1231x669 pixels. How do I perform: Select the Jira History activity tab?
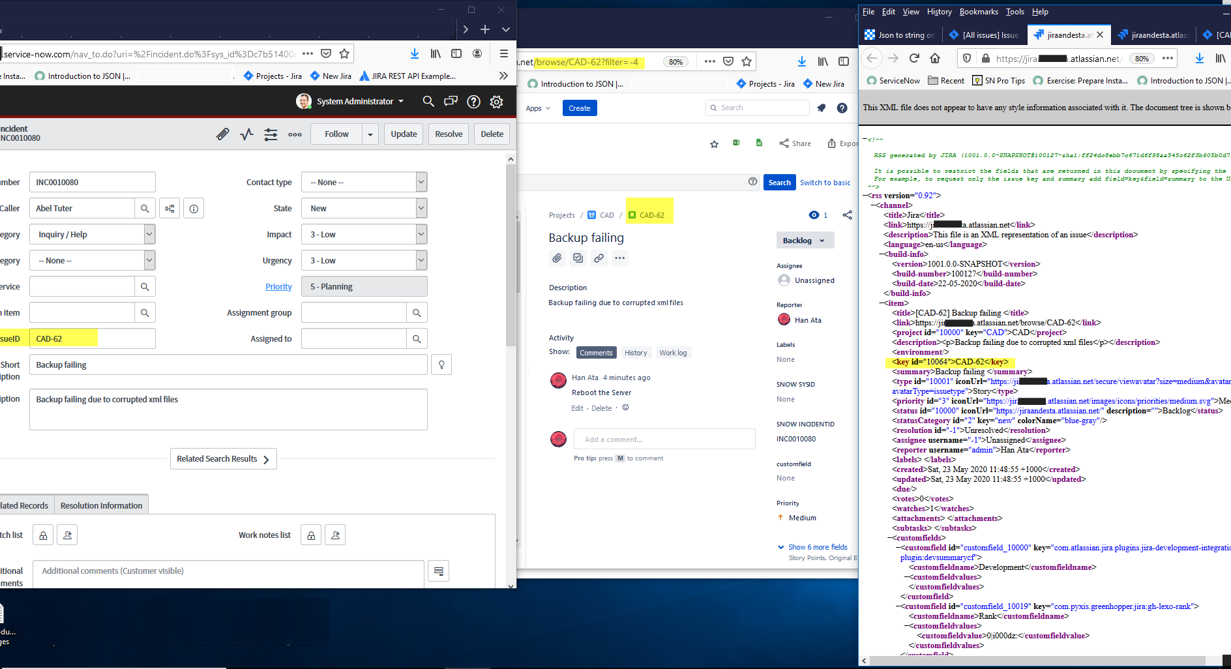636,353
